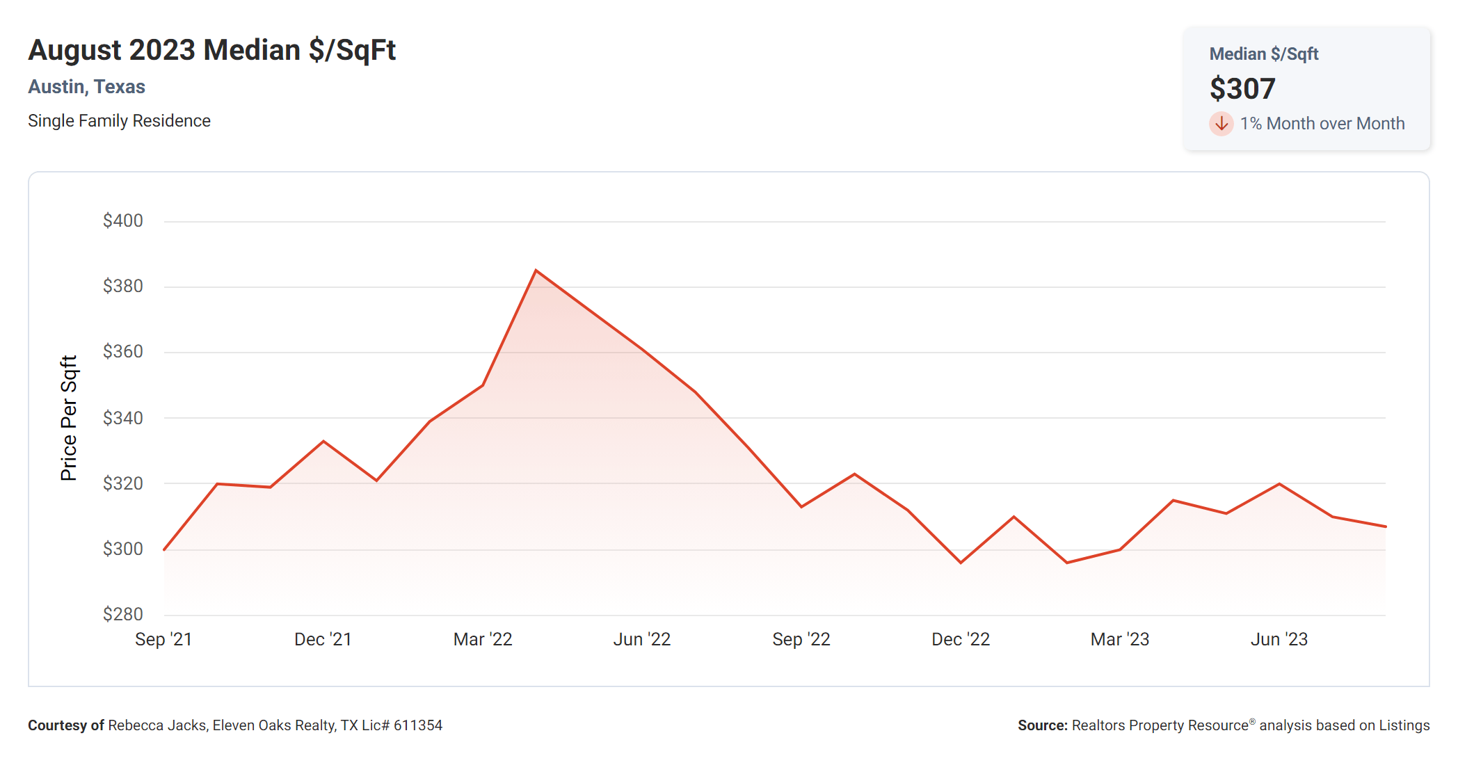This screenshot has width=1458, height=765.
Task: Click the Median $/Sqft card heading
Action: (1263, 54)
